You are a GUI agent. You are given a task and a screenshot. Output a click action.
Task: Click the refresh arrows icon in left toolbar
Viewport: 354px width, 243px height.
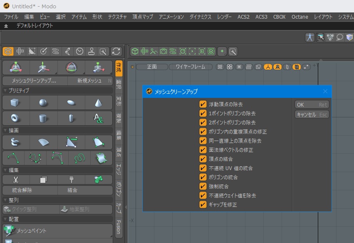tap(116, 51)
